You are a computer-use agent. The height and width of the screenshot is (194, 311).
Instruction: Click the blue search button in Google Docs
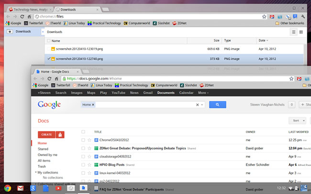(217, 105)
